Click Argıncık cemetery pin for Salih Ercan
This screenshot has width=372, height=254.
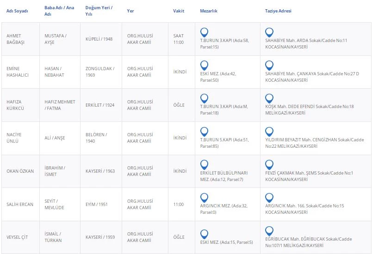(x=204, y=198)
